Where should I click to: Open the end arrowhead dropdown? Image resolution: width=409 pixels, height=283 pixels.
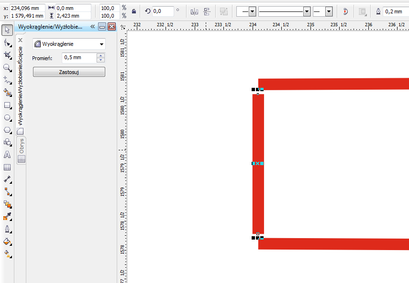(x=329, y=11)
